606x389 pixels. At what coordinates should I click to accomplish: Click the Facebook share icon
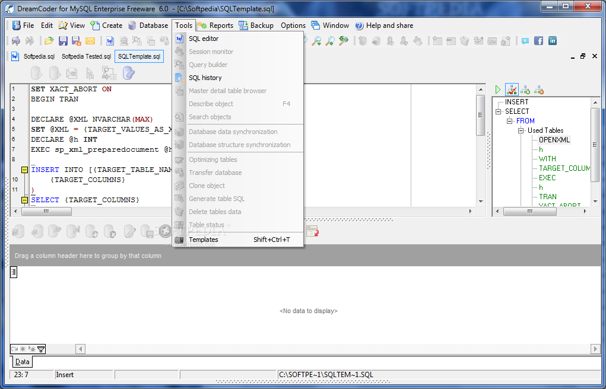click(x=539, y=40)
